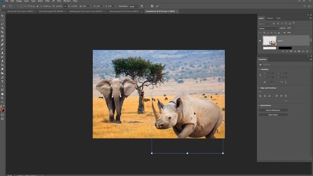The image size is (313, 176).
Task: Toggle lock image pixels brush icon
Action: point(268,33)
